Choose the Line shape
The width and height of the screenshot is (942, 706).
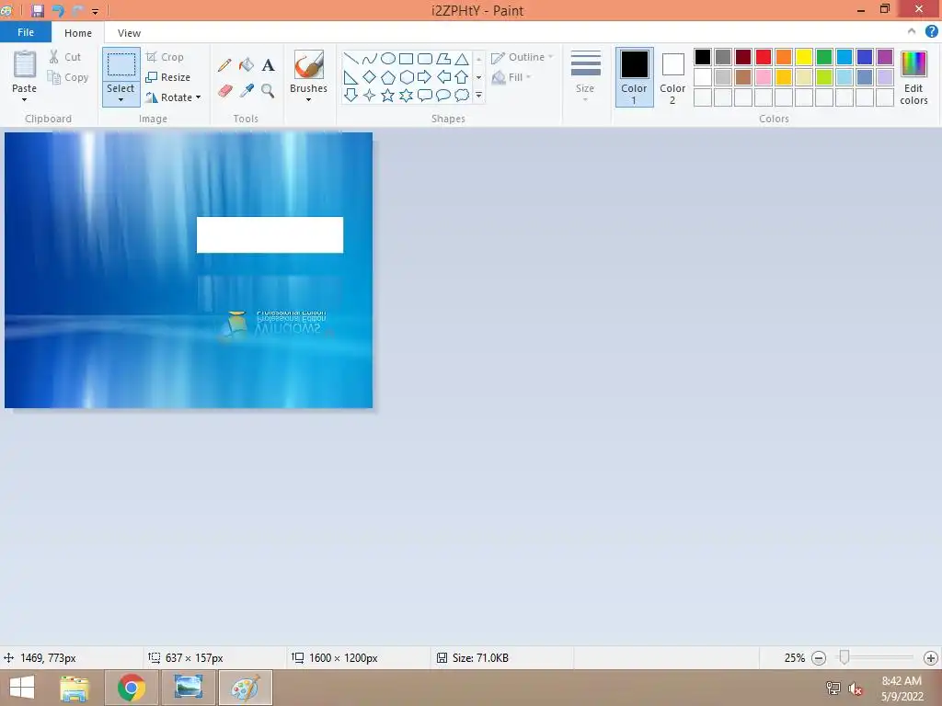[350, 58]
